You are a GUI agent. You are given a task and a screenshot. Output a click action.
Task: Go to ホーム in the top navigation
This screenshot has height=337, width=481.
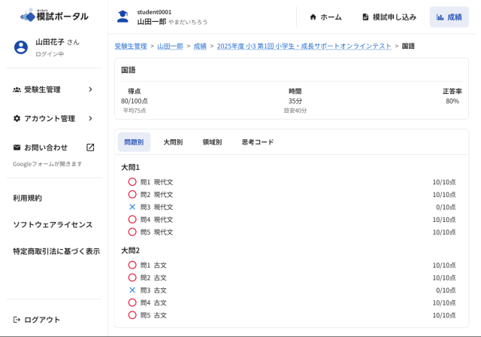tap(325, 17)
